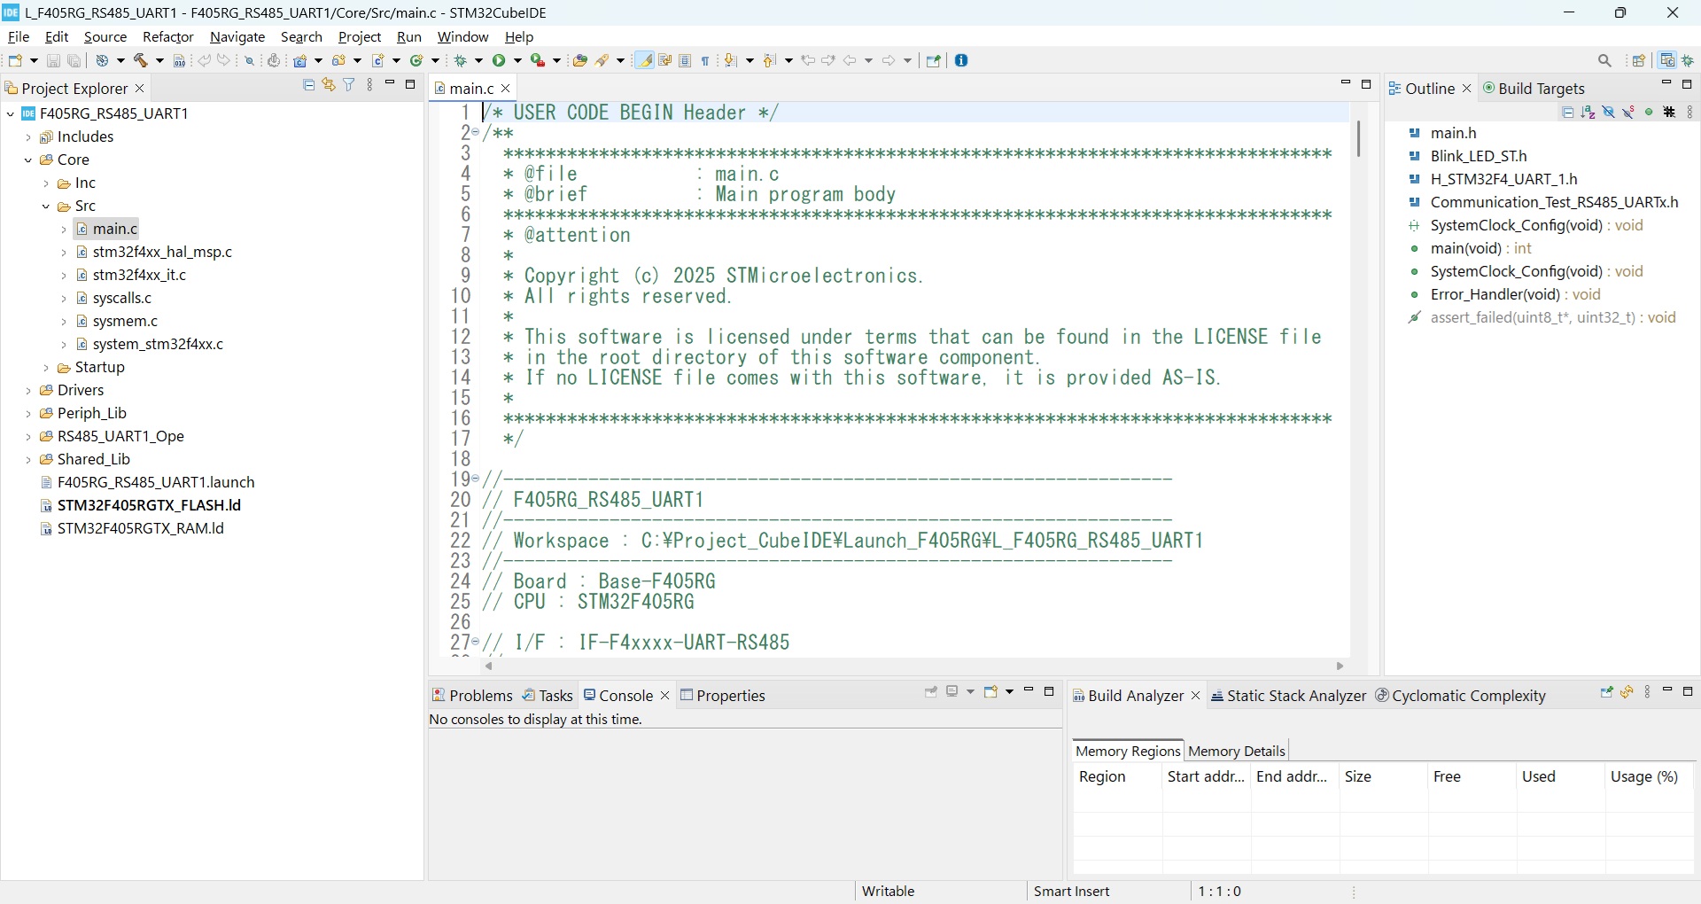Viewport: 1701px width, 904px height.
Task: Toggle Hide Fields in Outline view
Action: [x=1609, y=113]
